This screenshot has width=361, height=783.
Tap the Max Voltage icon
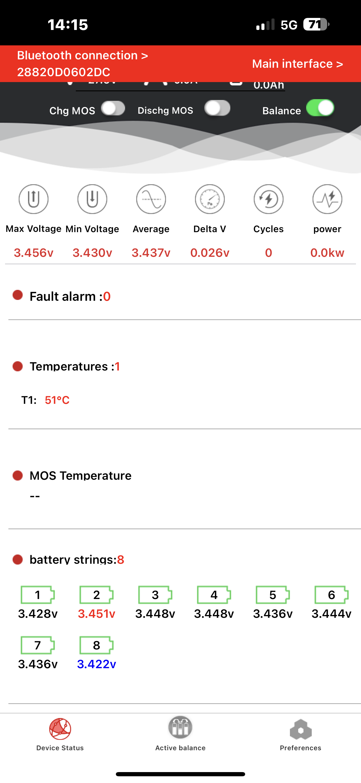33,199
